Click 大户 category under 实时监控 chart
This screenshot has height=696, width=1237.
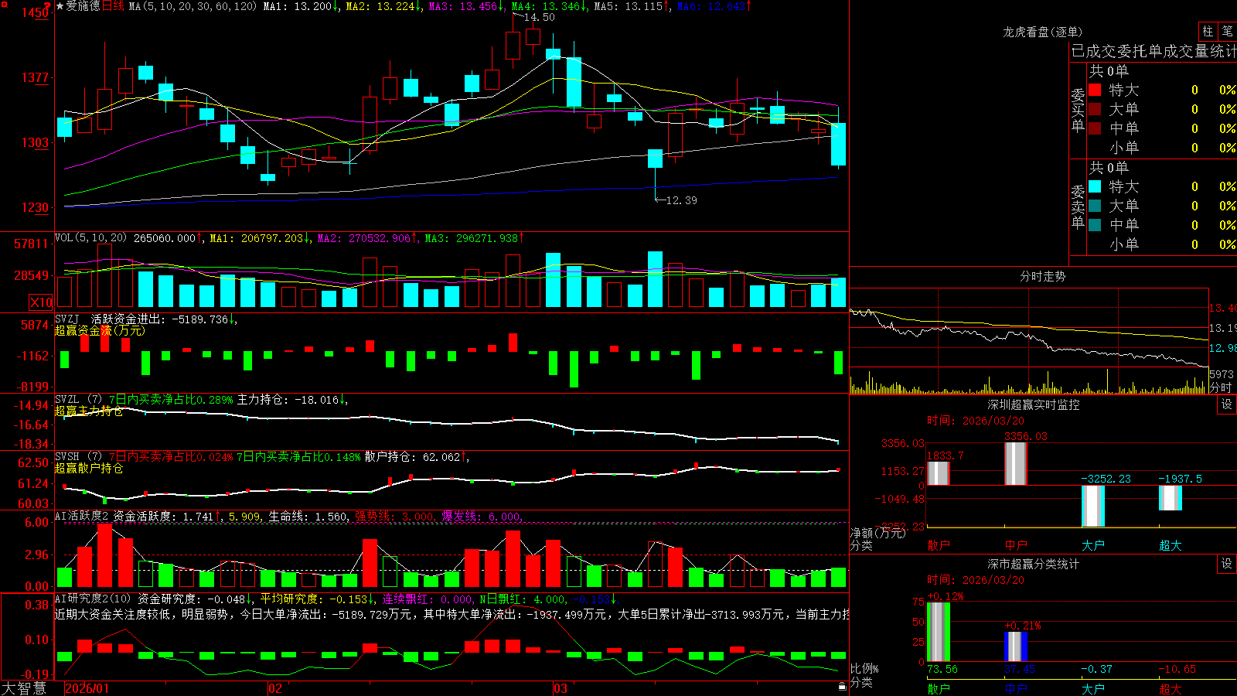click(x=1093, y=545)
